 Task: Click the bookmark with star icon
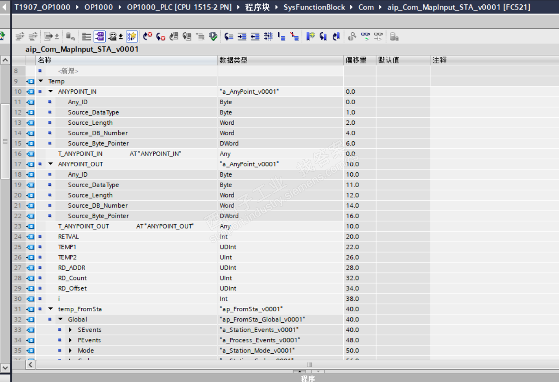click(x=310, y=37)
